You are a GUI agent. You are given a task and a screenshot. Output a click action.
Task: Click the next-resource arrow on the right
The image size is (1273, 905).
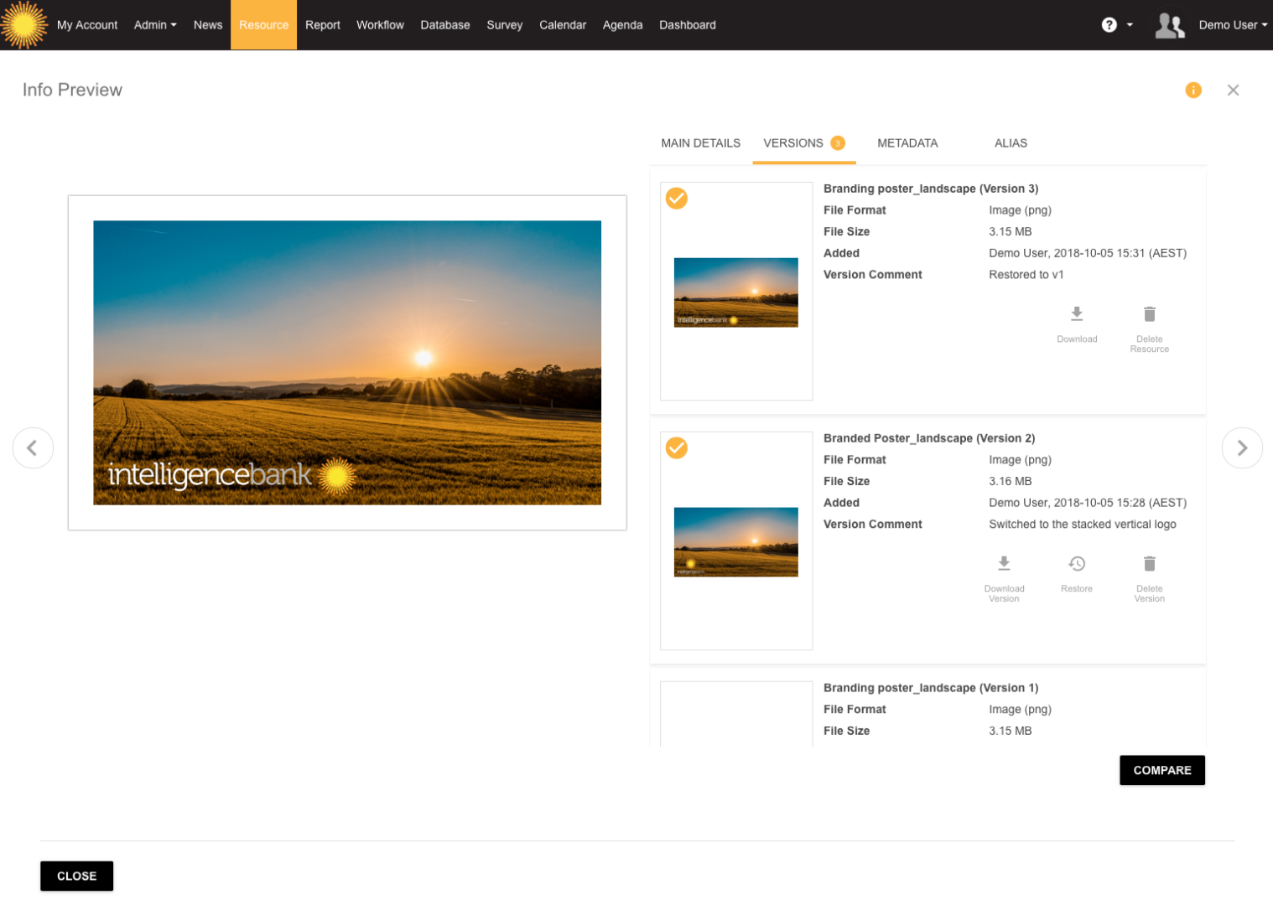point(1242,447)
